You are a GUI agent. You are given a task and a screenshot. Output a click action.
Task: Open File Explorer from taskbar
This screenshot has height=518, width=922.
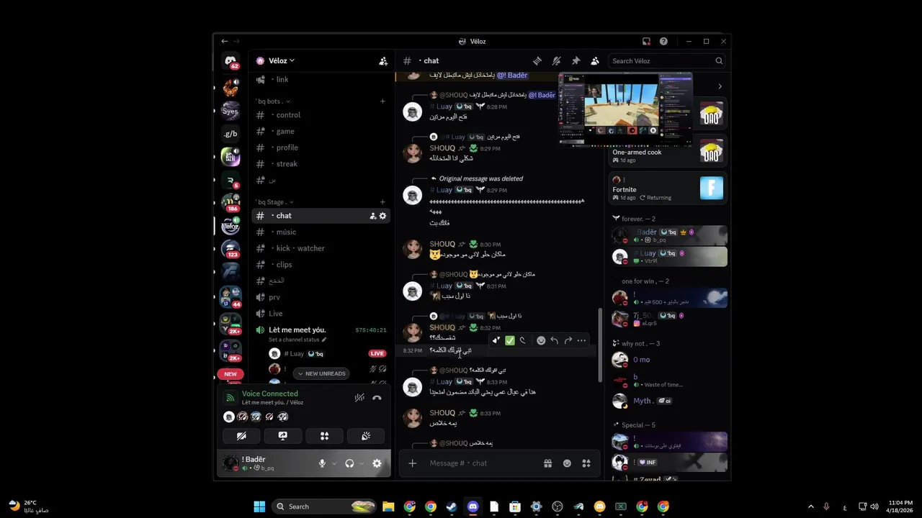pos(388,506)
